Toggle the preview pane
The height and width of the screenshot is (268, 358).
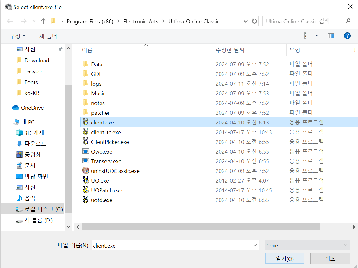tap(331, 36)
